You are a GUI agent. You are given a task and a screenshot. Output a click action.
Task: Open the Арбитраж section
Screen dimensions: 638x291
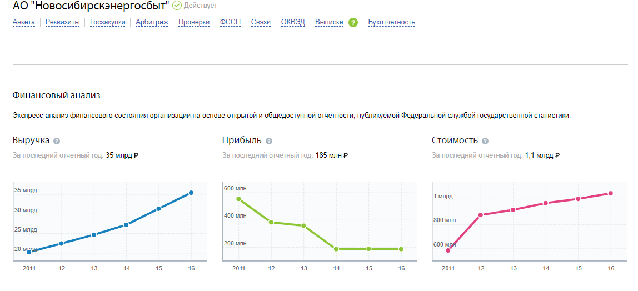(x=152, y=22)
